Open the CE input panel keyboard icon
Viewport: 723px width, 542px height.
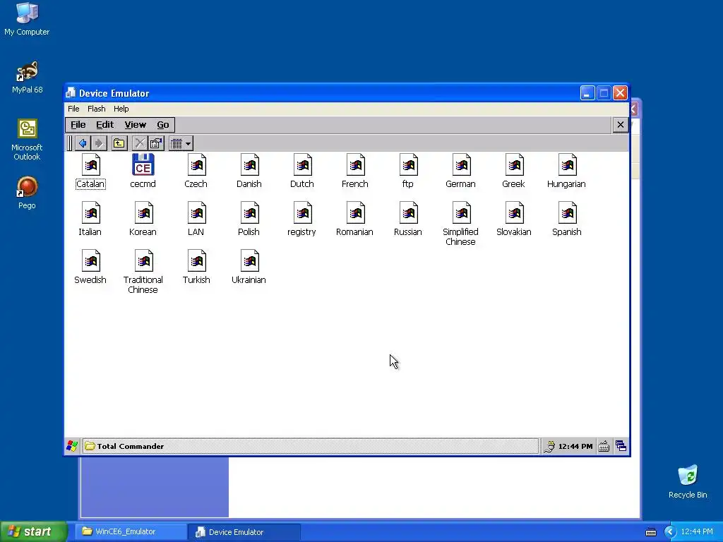click(x=604, y=446)
